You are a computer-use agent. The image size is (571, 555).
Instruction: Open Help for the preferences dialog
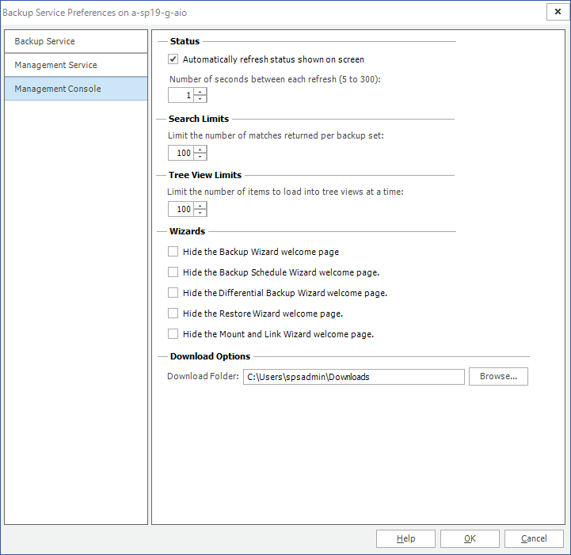pos(405,538)
